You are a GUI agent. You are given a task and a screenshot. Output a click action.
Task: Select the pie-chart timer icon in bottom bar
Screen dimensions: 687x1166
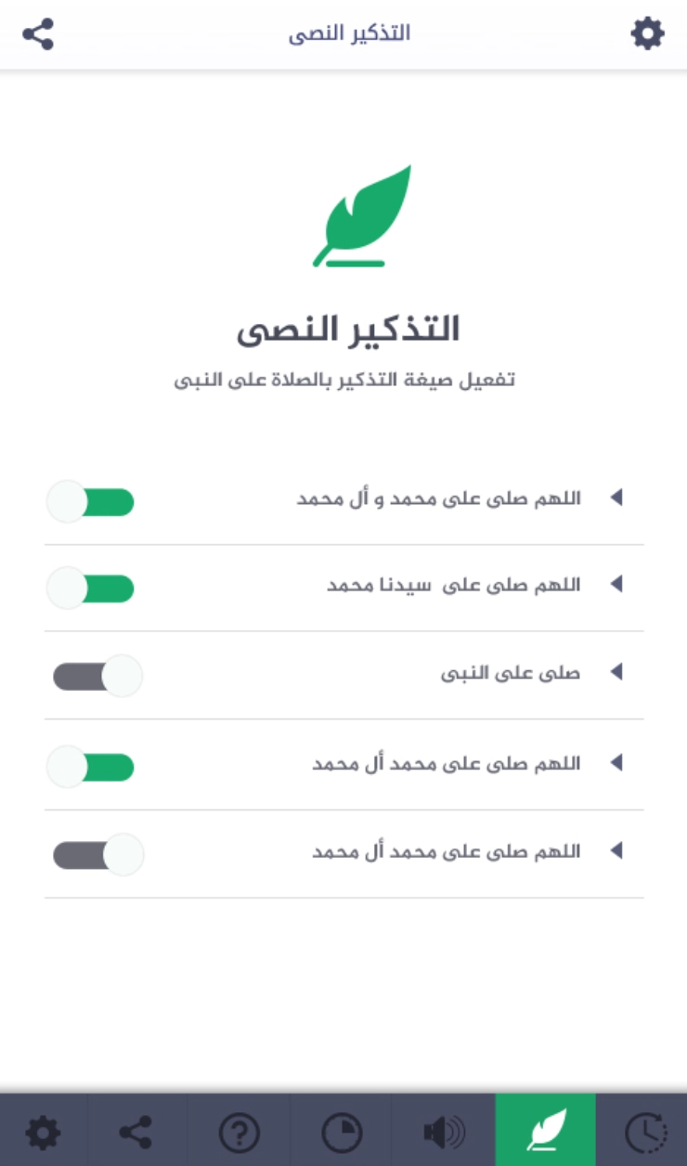pos(341,1132)
